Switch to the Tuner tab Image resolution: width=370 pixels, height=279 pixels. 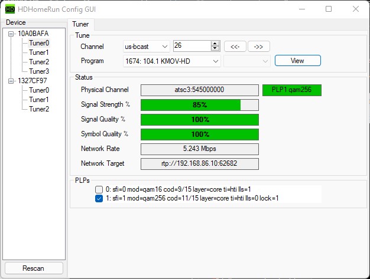[x=81, y=24]
